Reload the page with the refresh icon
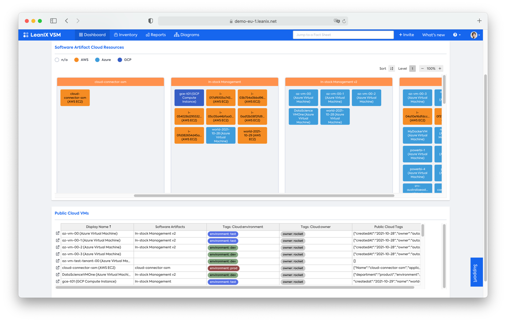508x323 pixels. tap(344, 21)
